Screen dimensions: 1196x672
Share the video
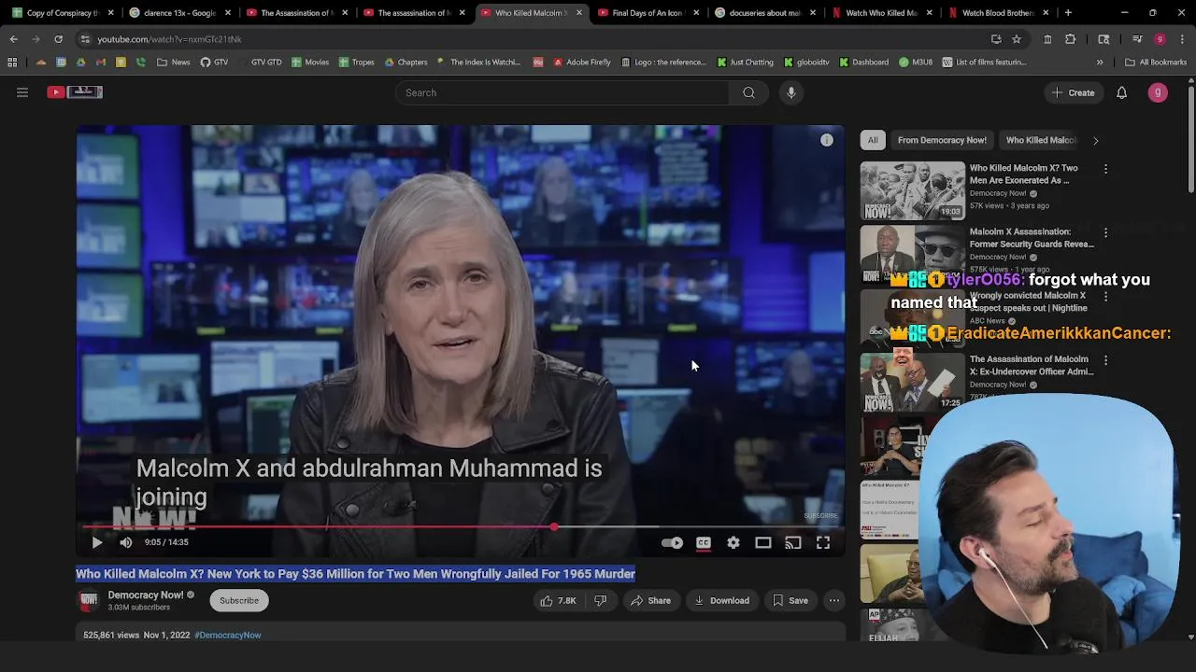[650, 601]
